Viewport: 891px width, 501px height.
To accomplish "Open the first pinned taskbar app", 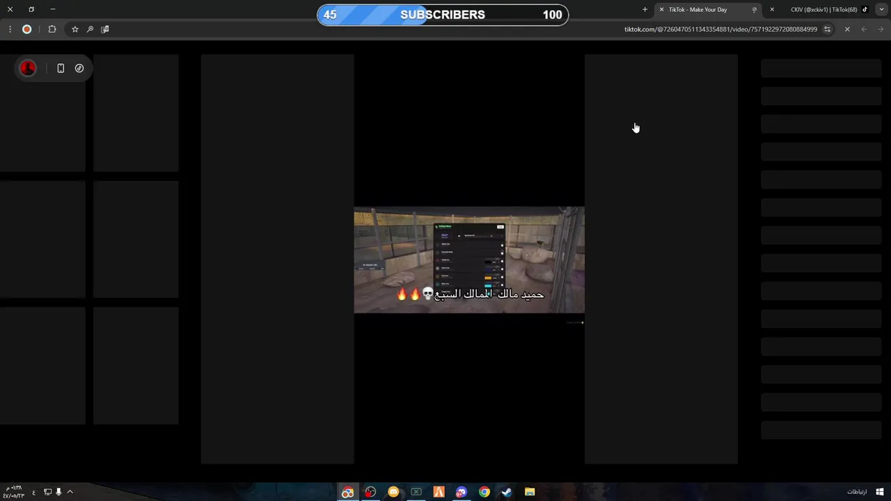I will [347, 493].
